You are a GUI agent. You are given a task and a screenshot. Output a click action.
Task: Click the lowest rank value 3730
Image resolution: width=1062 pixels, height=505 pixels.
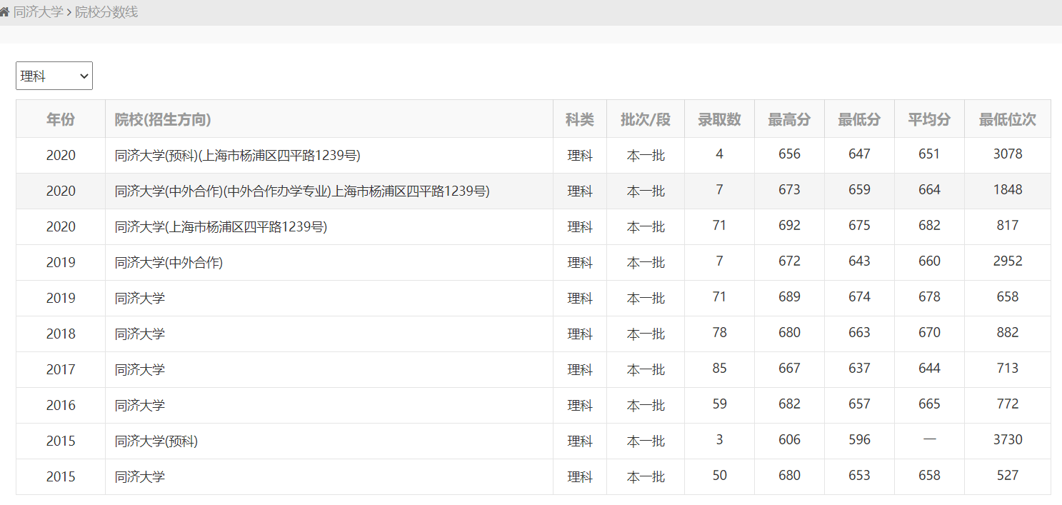[1008, 439]
